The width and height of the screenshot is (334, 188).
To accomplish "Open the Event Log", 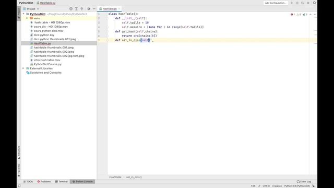I will [x=304, y=182].
